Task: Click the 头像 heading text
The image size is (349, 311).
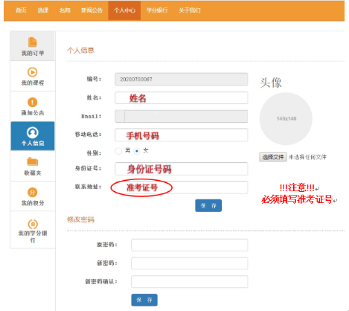Action: 271,83
